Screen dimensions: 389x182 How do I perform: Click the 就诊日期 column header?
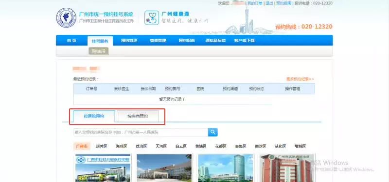pos(148,89)
